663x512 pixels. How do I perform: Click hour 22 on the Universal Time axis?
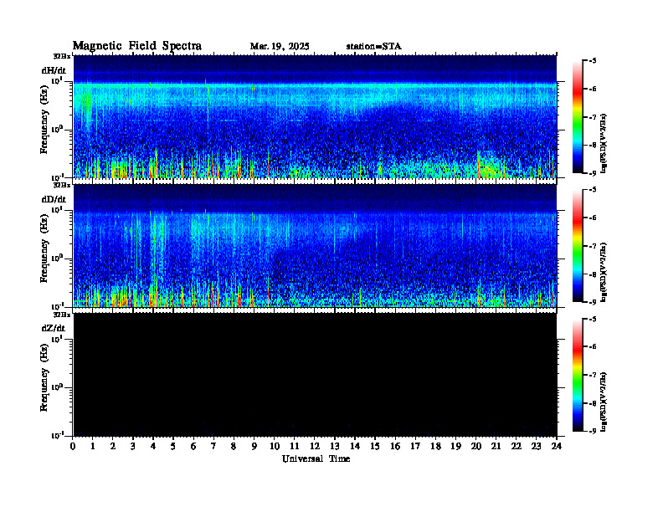[x=517, y=446]
